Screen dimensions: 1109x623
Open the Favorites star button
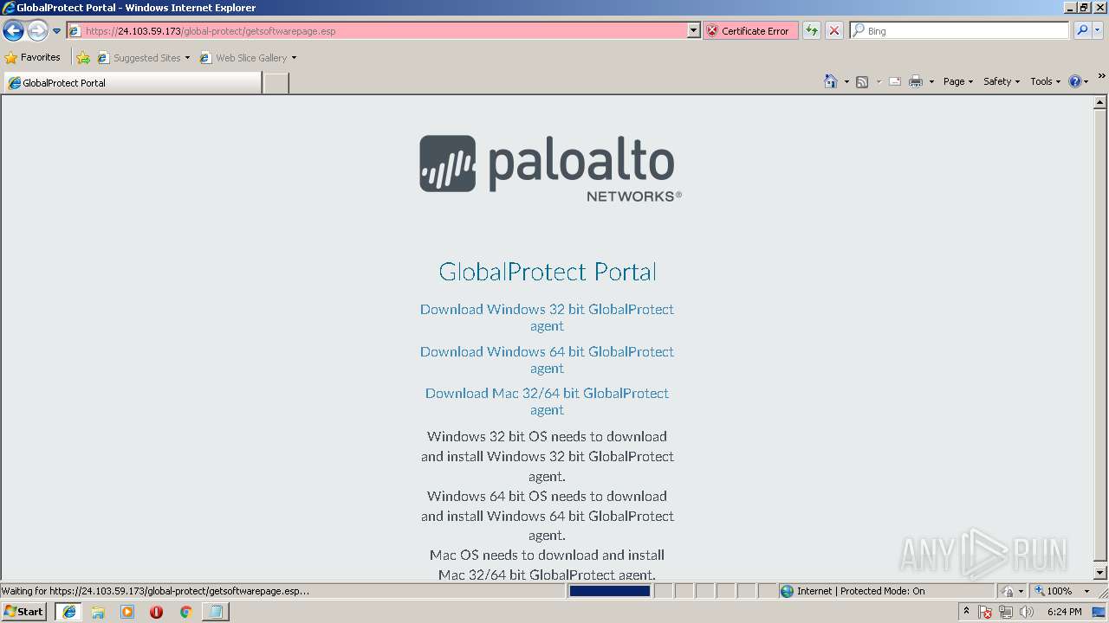coord(33,58)
